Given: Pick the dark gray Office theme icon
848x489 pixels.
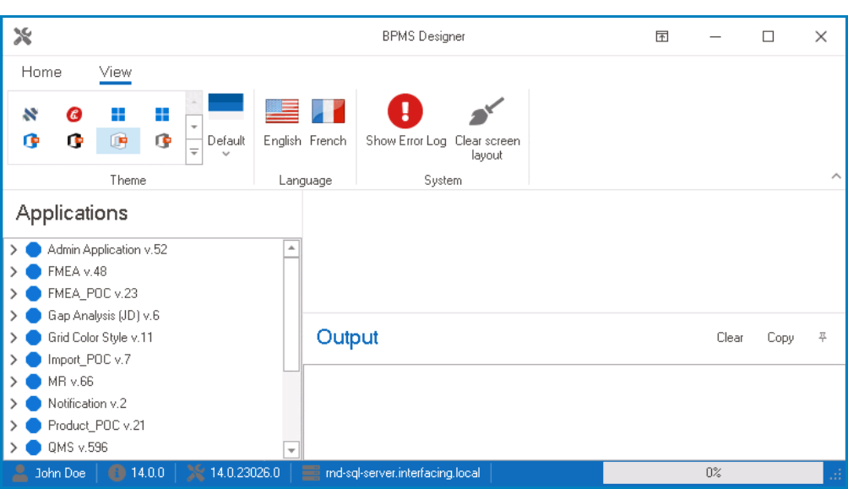Looking at the screenshot, I should coord(162,141).
